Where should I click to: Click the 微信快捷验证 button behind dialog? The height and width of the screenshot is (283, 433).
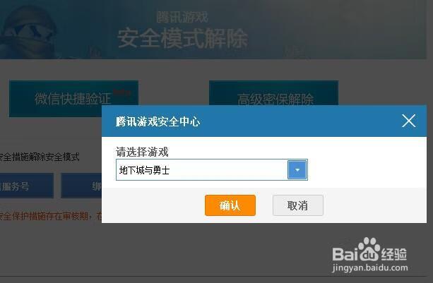pos(73,99)
